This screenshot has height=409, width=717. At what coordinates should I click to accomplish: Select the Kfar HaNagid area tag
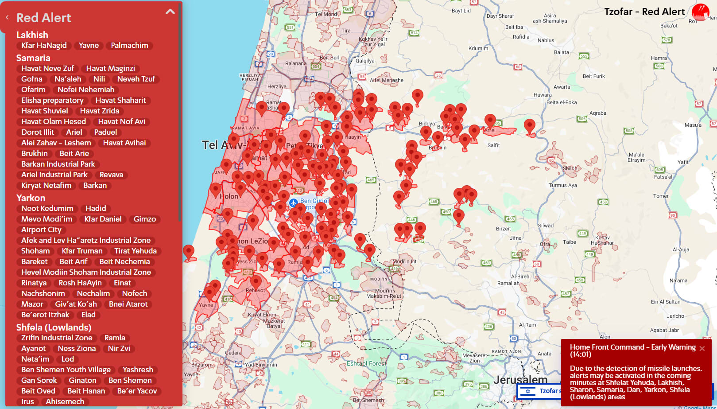pyautogui.click(x=44, y=46)
